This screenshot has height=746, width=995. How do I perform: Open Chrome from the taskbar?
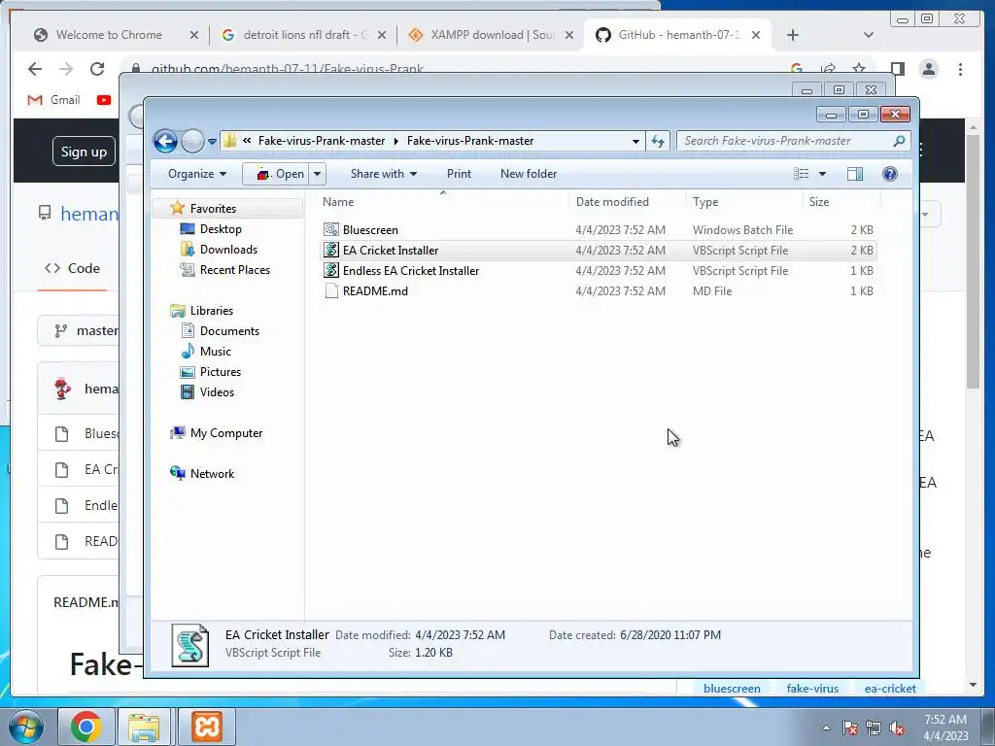(86, 727)
